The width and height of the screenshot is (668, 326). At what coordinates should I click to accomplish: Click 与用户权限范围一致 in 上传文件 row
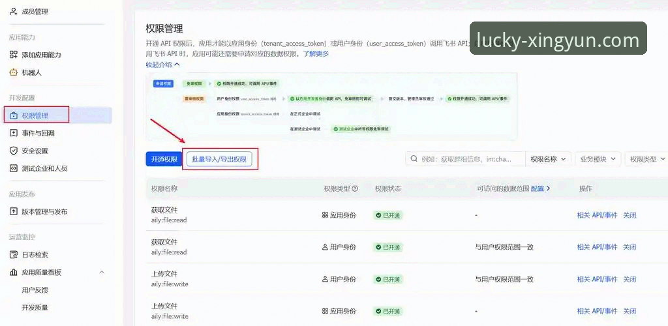(504, 280)
